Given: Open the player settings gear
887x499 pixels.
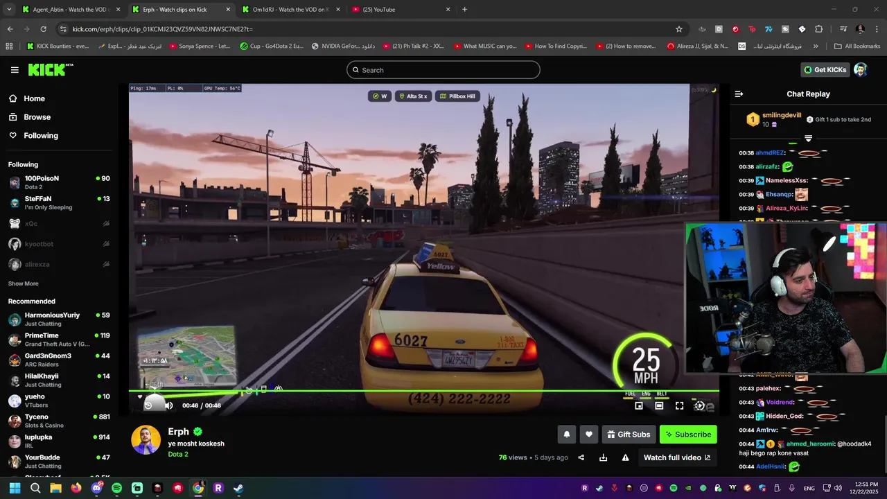Looking at the screenshot, I should coord(699,405).
